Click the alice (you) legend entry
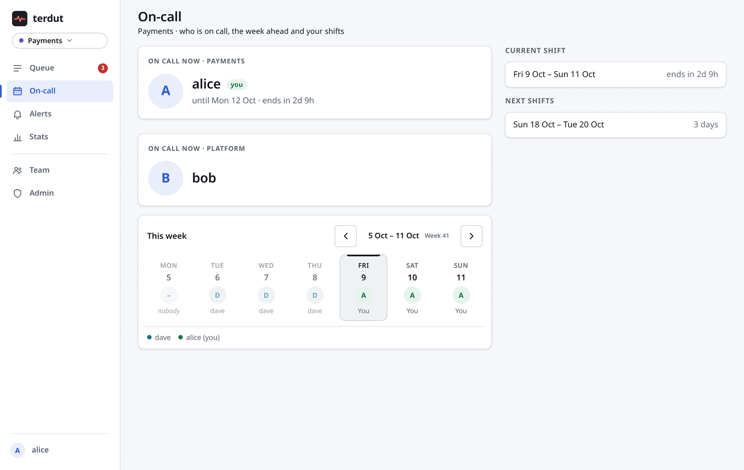The height and width of the screenshot is (470, 744). (199, 337)
